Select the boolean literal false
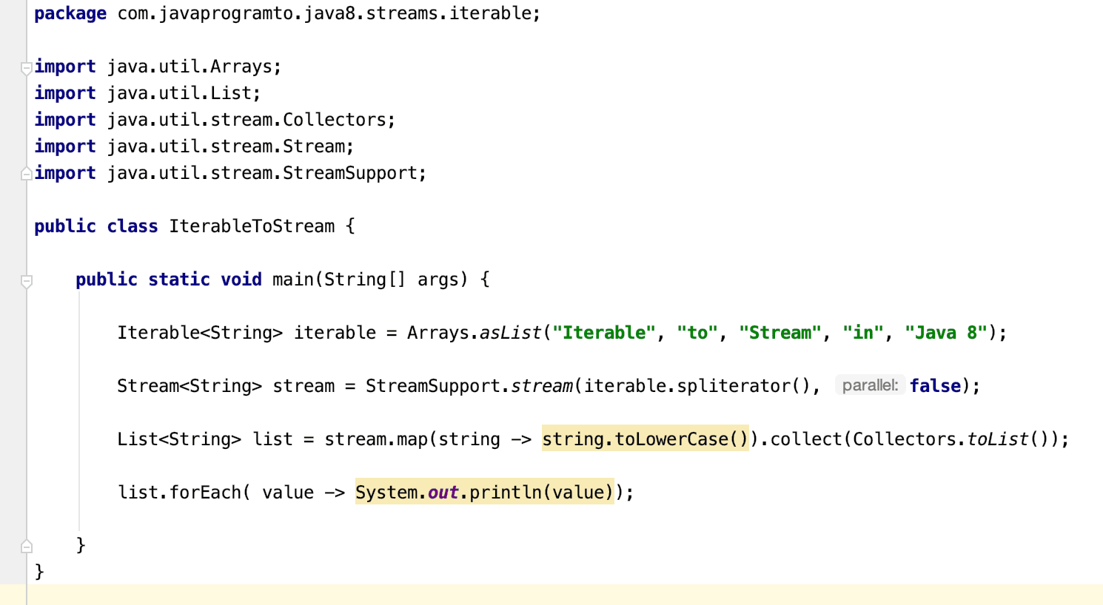This screenshot has height=605, width=1103. point(935,385)
